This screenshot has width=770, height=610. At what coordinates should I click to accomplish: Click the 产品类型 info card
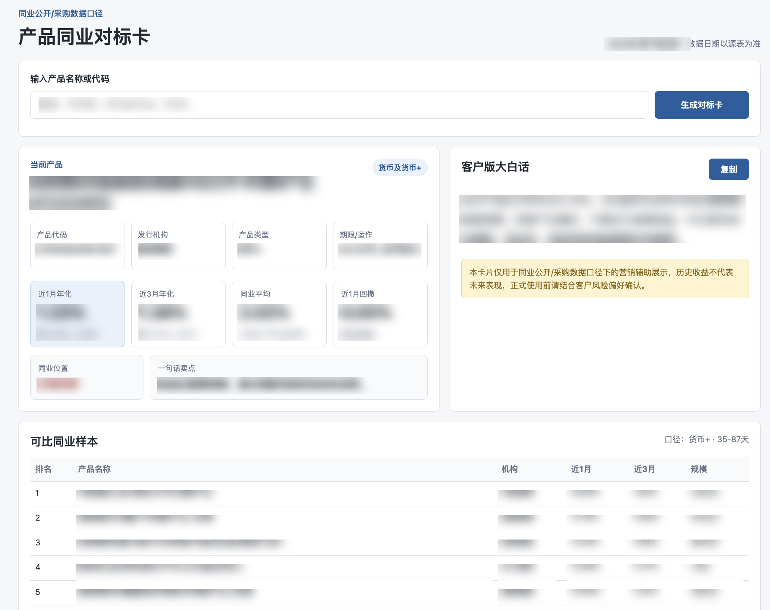[x=279, y=246]
